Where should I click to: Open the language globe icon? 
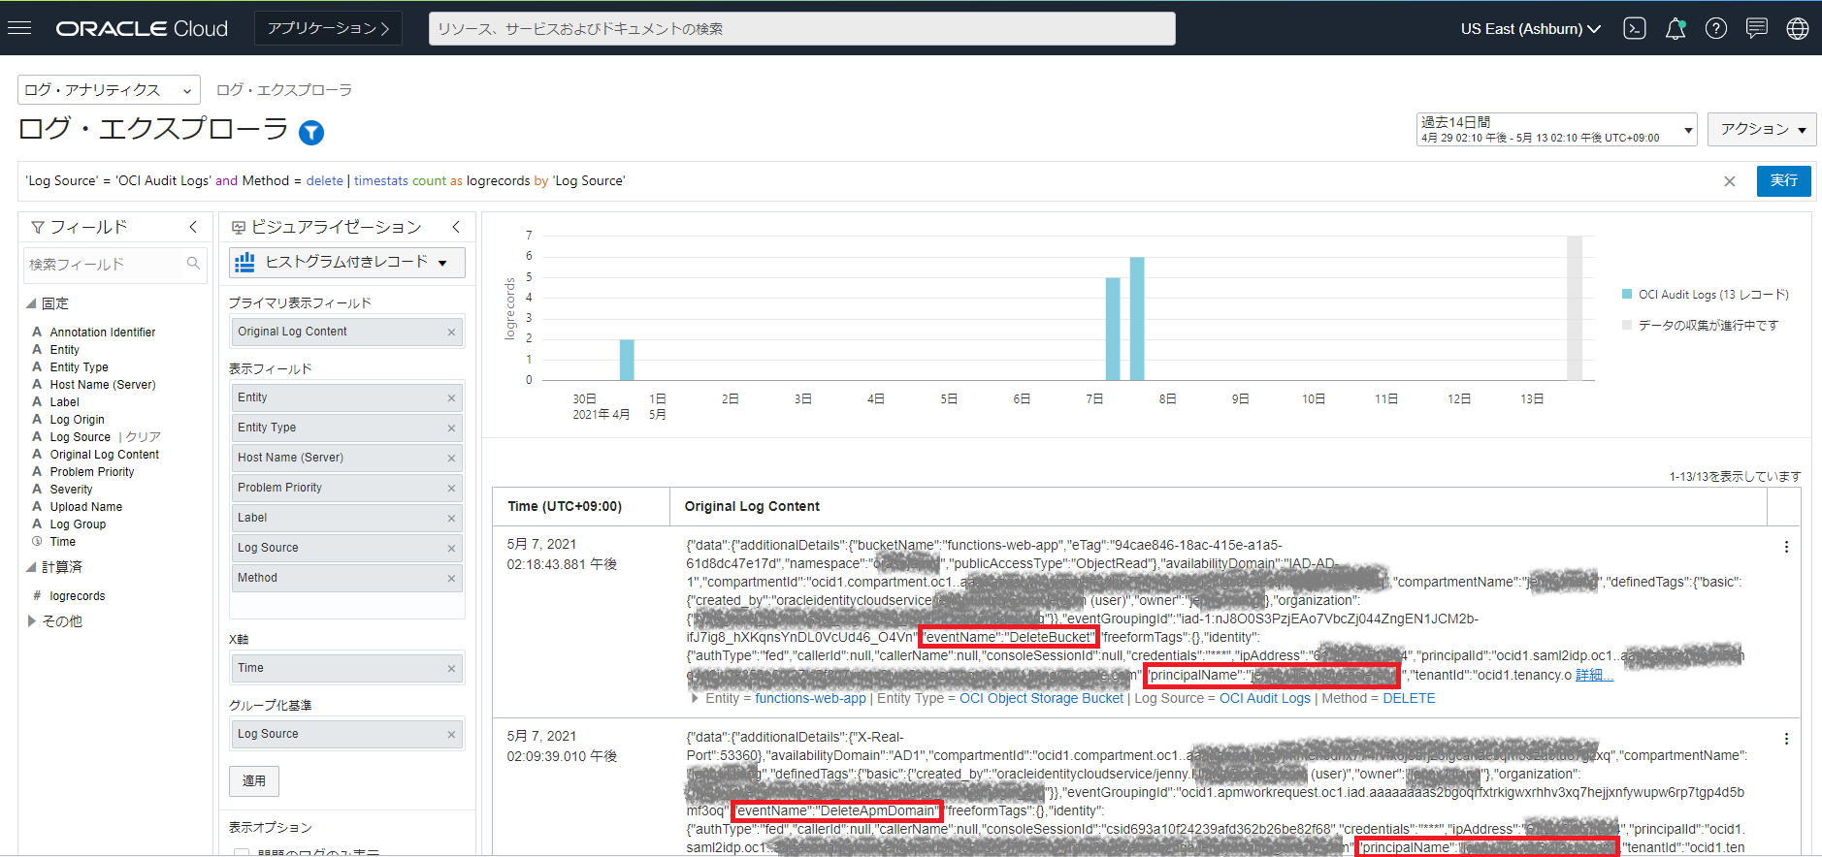[1798, 28]
